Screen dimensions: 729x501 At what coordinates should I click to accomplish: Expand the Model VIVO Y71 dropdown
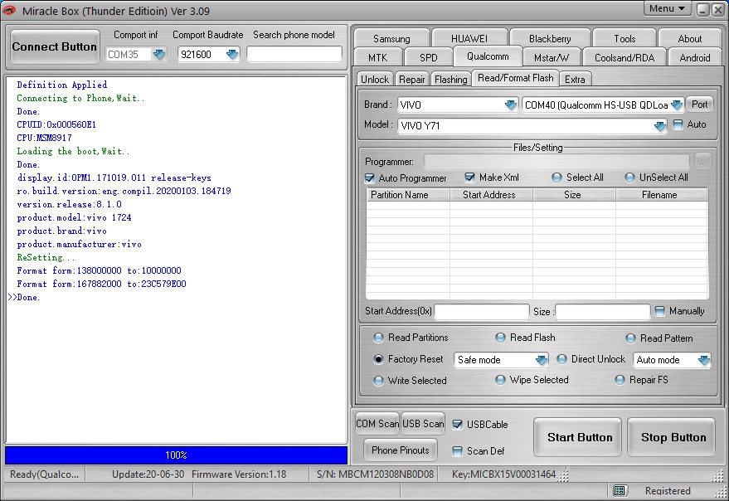coord(659,126)
